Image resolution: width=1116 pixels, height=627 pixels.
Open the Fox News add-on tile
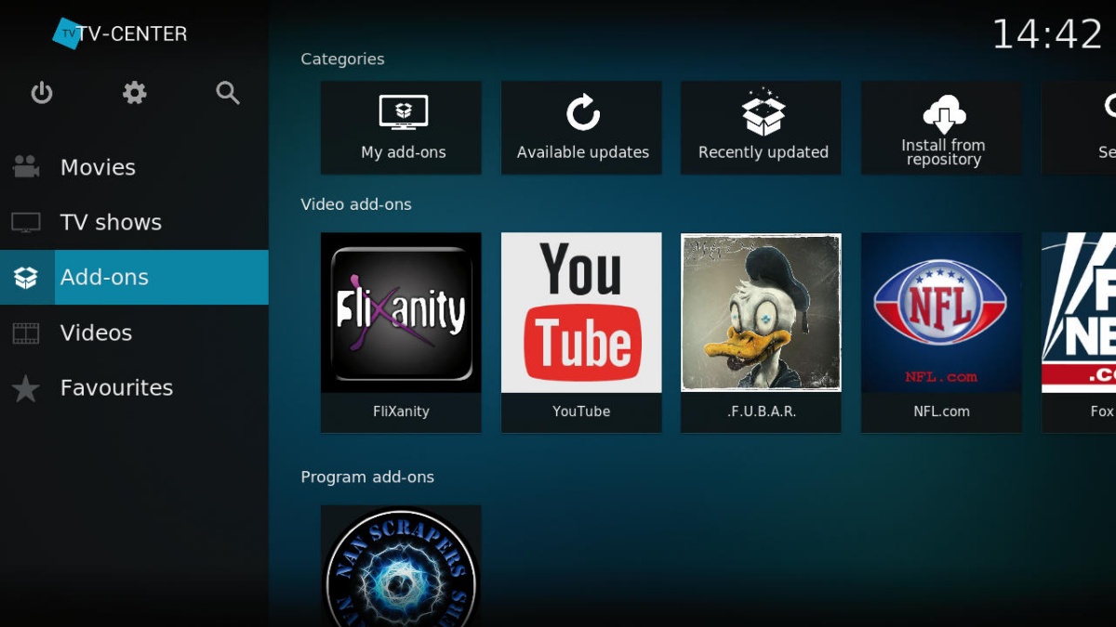[1079, 333]
